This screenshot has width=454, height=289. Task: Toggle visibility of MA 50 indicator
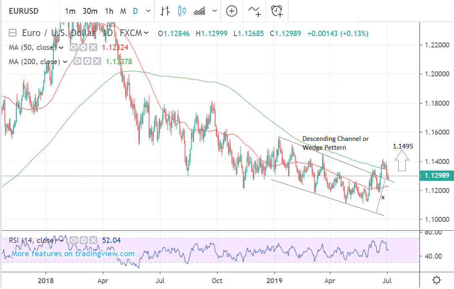click(x=73, y=47)
